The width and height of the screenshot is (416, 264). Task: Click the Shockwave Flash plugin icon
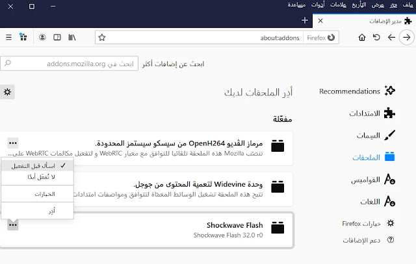(x=278, y=228)
